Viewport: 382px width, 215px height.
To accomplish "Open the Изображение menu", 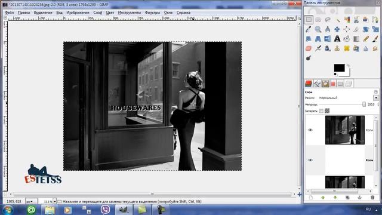I will point(78,13).
